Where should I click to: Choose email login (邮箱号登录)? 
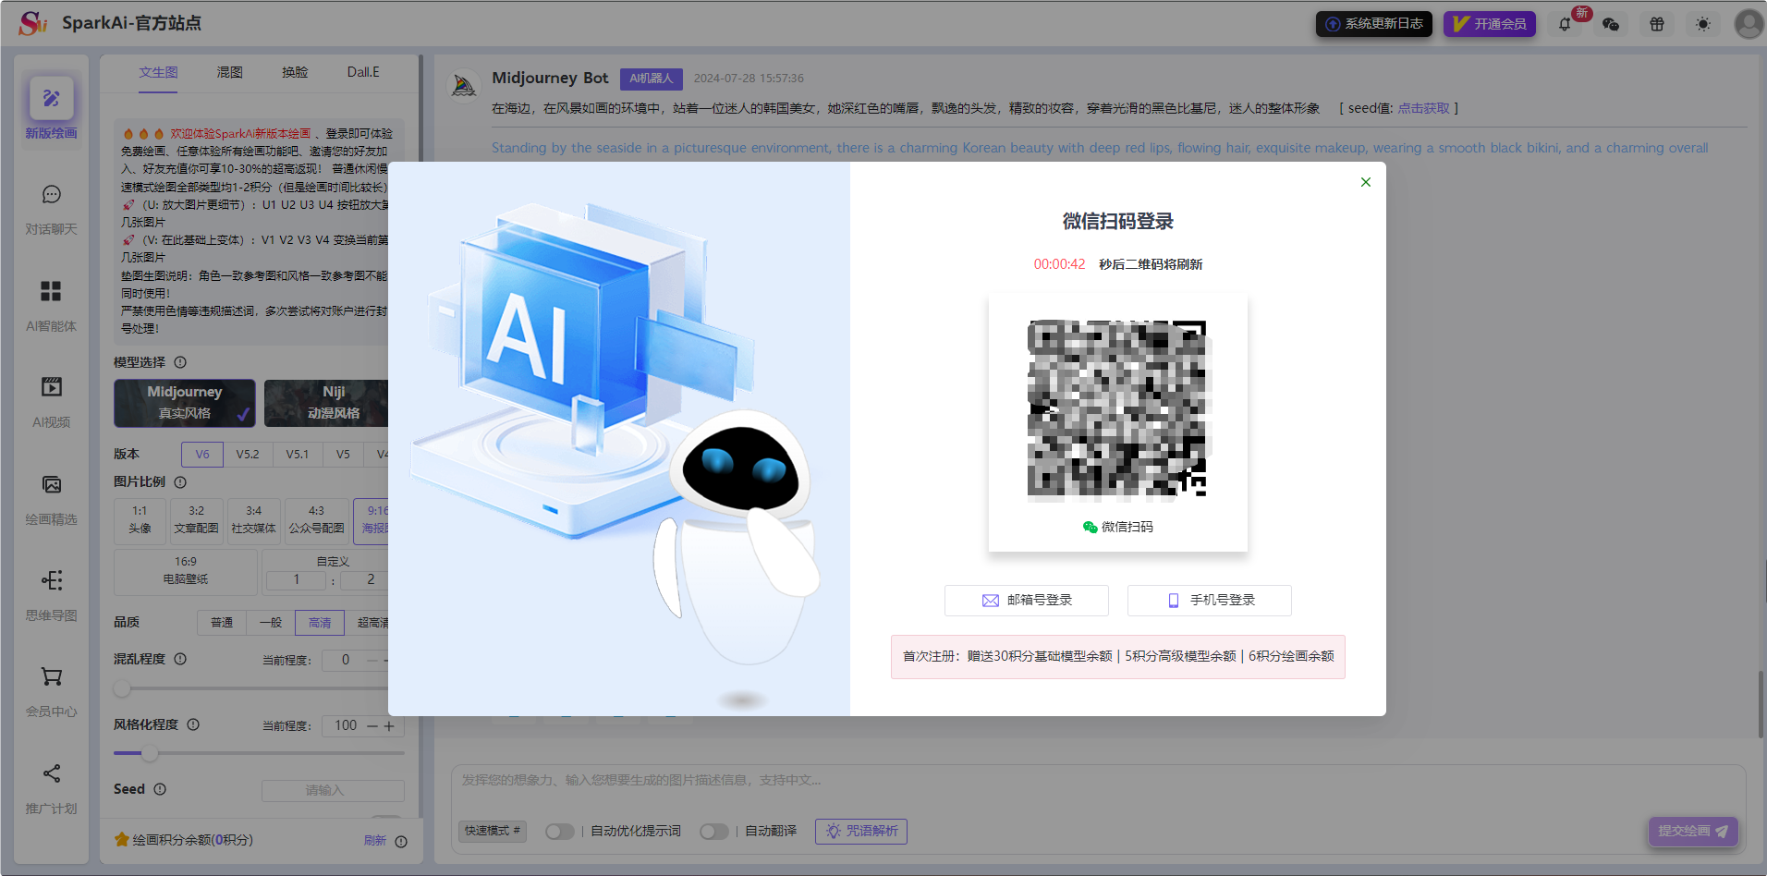pyautogui.click(x=1026, y=601)
